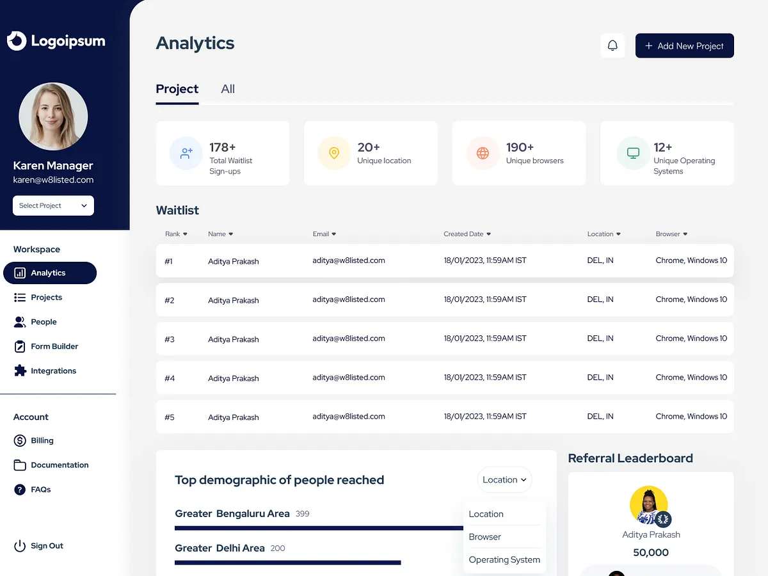Click the Add New Project button

[x=684, y=45]
